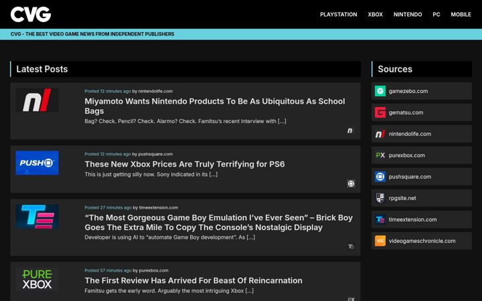Click 'Famitsu gets the early word' excerpt

pyautogui.click(x=169, y=290)
